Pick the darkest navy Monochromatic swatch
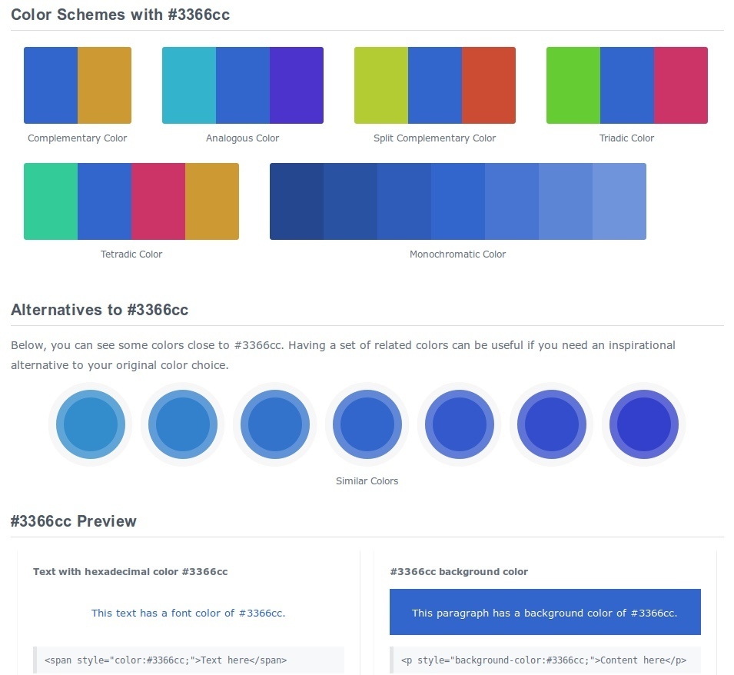Viewport: 734px width, 675px height. [x=297, y=201]
